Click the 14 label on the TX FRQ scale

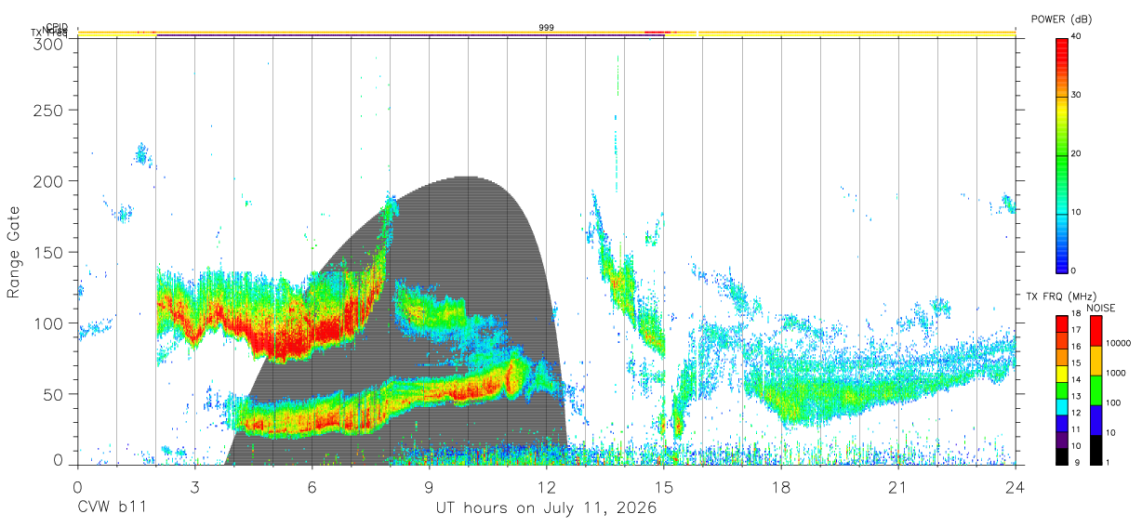pyautogui.click(x=1076, y=380)
